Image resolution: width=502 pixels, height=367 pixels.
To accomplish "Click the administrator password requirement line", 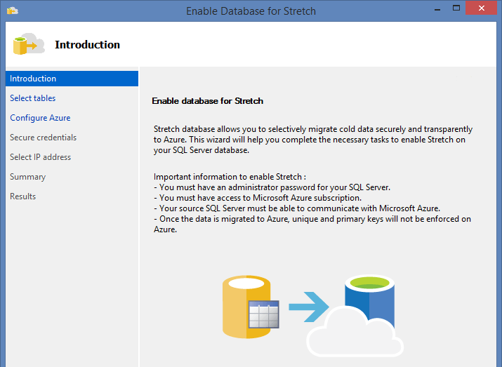I will [272, 187].
